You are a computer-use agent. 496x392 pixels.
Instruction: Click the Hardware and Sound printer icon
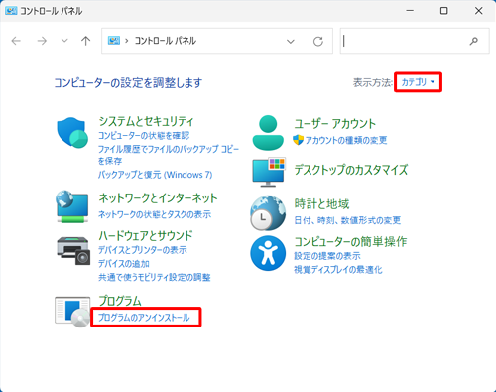(x=73, y=250)
